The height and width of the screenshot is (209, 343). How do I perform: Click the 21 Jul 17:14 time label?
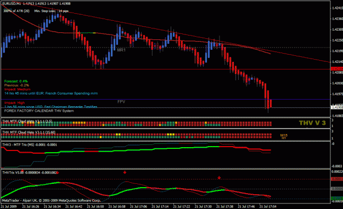[160, 206]
